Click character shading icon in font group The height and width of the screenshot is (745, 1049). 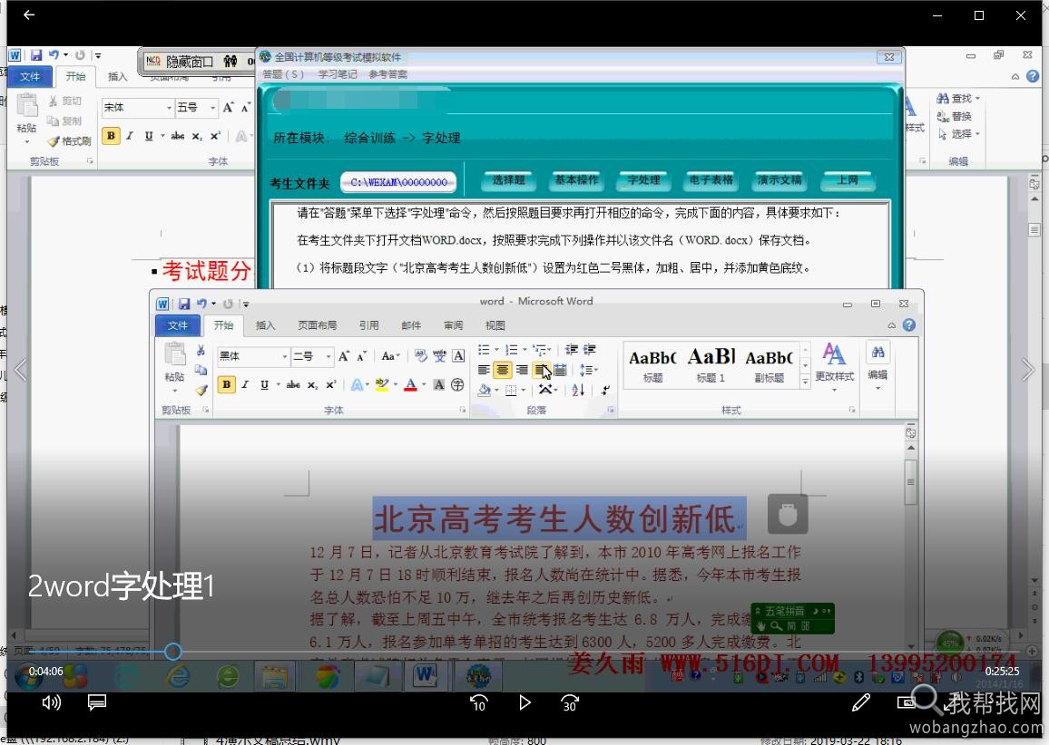[439, 384]
